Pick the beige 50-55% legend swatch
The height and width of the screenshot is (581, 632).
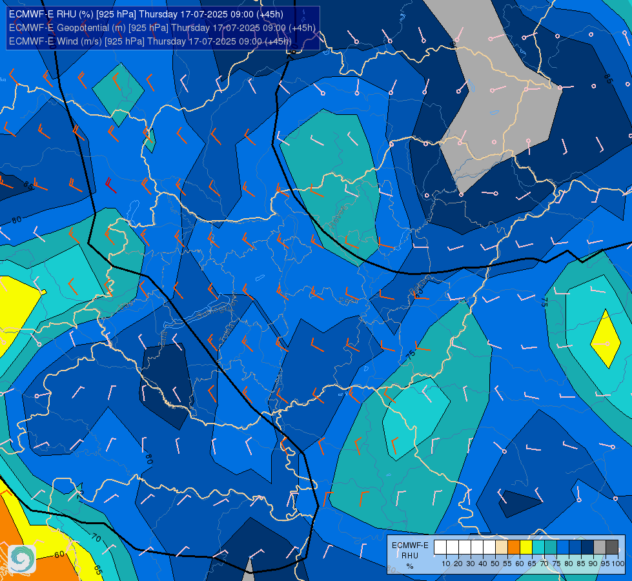[502, 547]
